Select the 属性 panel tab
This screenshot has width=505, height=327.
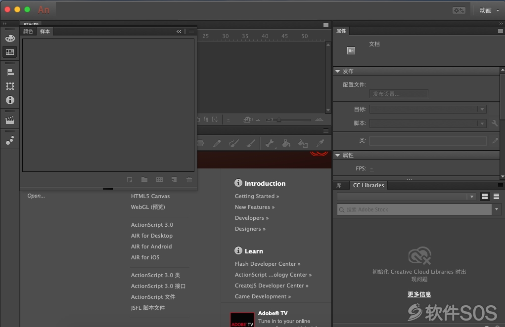[341, 31]
